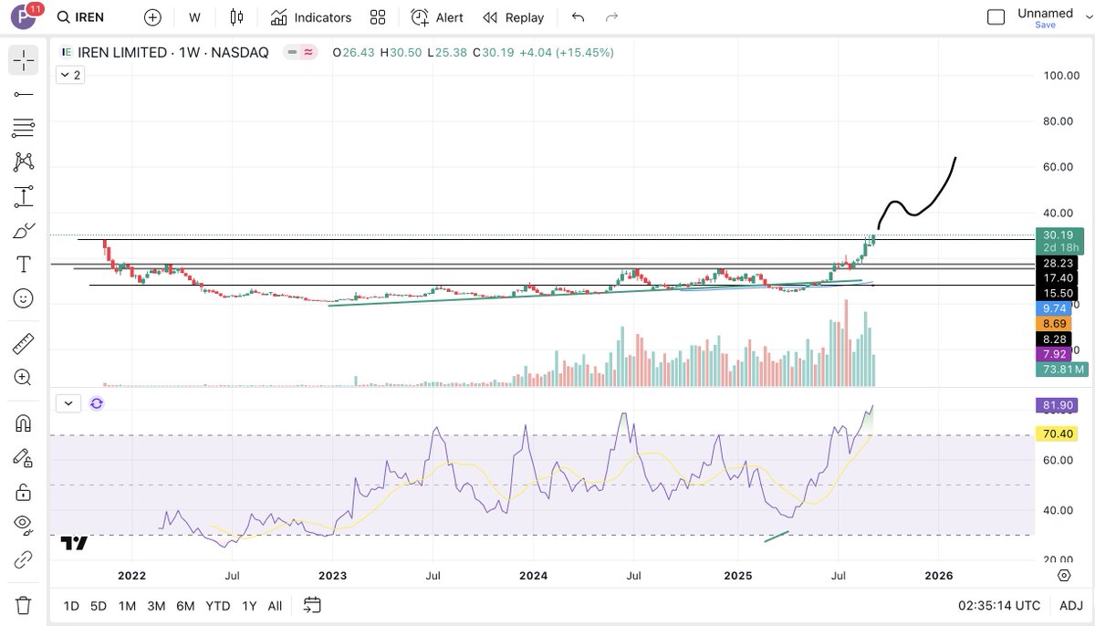Collapse the RSI pane legend chevron
1095x626 pixels.
coord(68,403)
